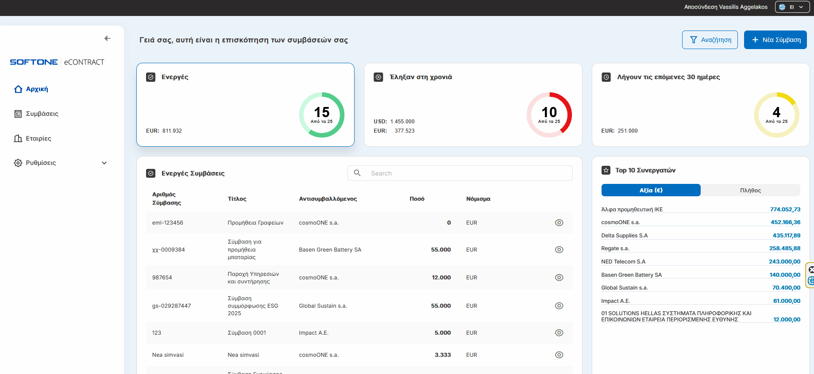Show details for contract 987654

pyautogui.click(x=559, y=278)
